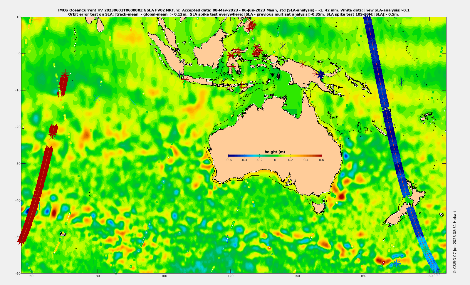
Task: Click the y-axis tick label 10
Action: [19, 17]
